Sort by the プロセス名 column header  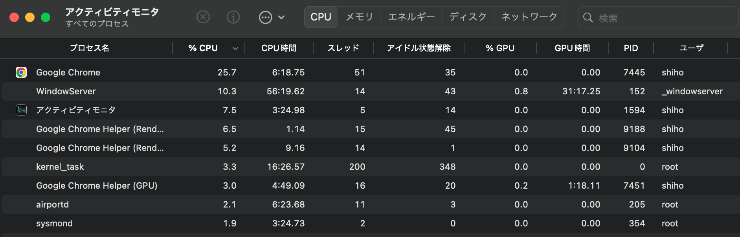tap(90, 48)
